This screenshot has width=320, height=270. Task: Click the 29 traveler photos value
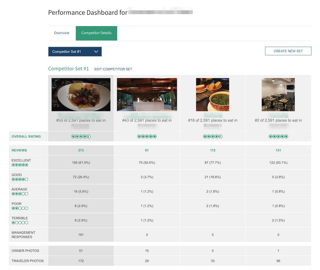coord(147,261)
